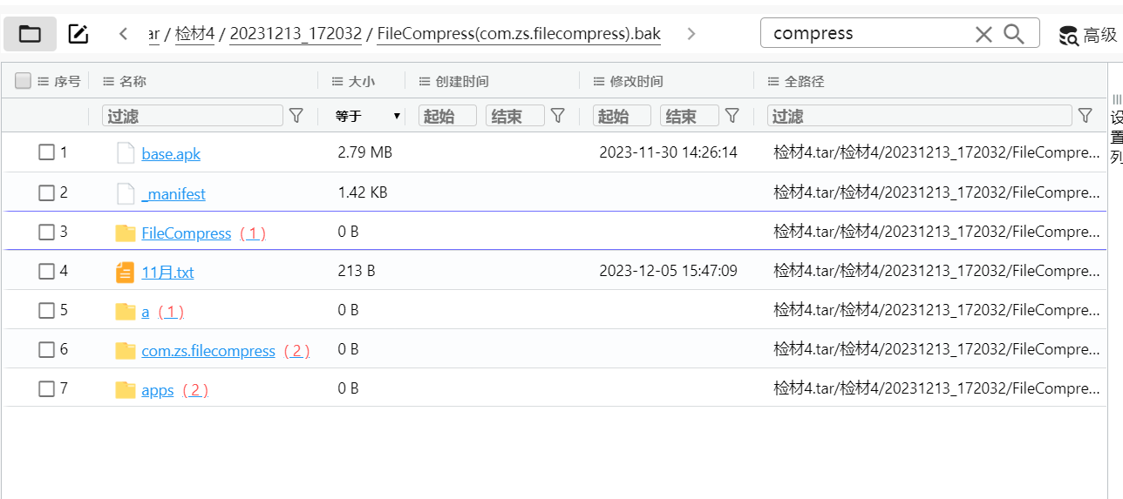This screenshot has width=1123, height=499.
Task: Click the 2023-11-30 14:26:14 modified time
Action: click(x=668, y=152)
